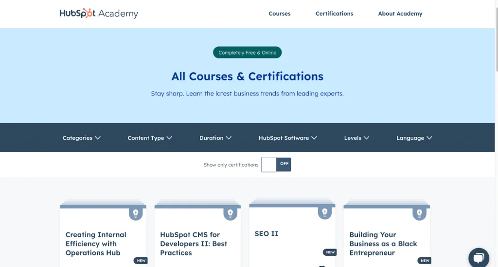Click the Show only certifications label
This screenshot has height=267, width=498.
(x=231, y=165)
